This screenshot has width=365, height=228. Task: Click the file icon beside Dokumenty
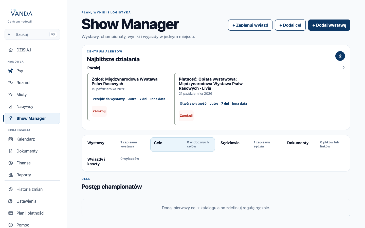pos(11,151)
